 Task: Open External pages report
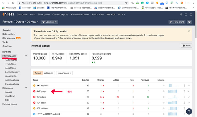point(10,104)
